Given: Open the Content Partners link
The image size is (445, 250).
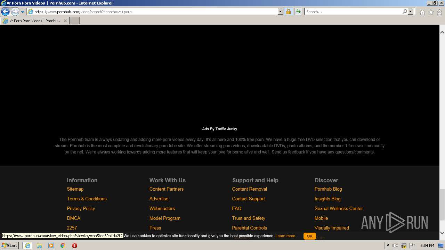Looking at the screenshot, I should pyautogui.click(x=167, y=189).
